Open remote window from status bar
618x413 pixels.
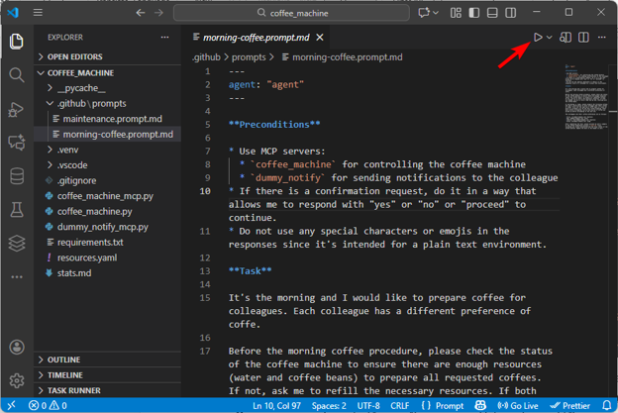(12, 405)
